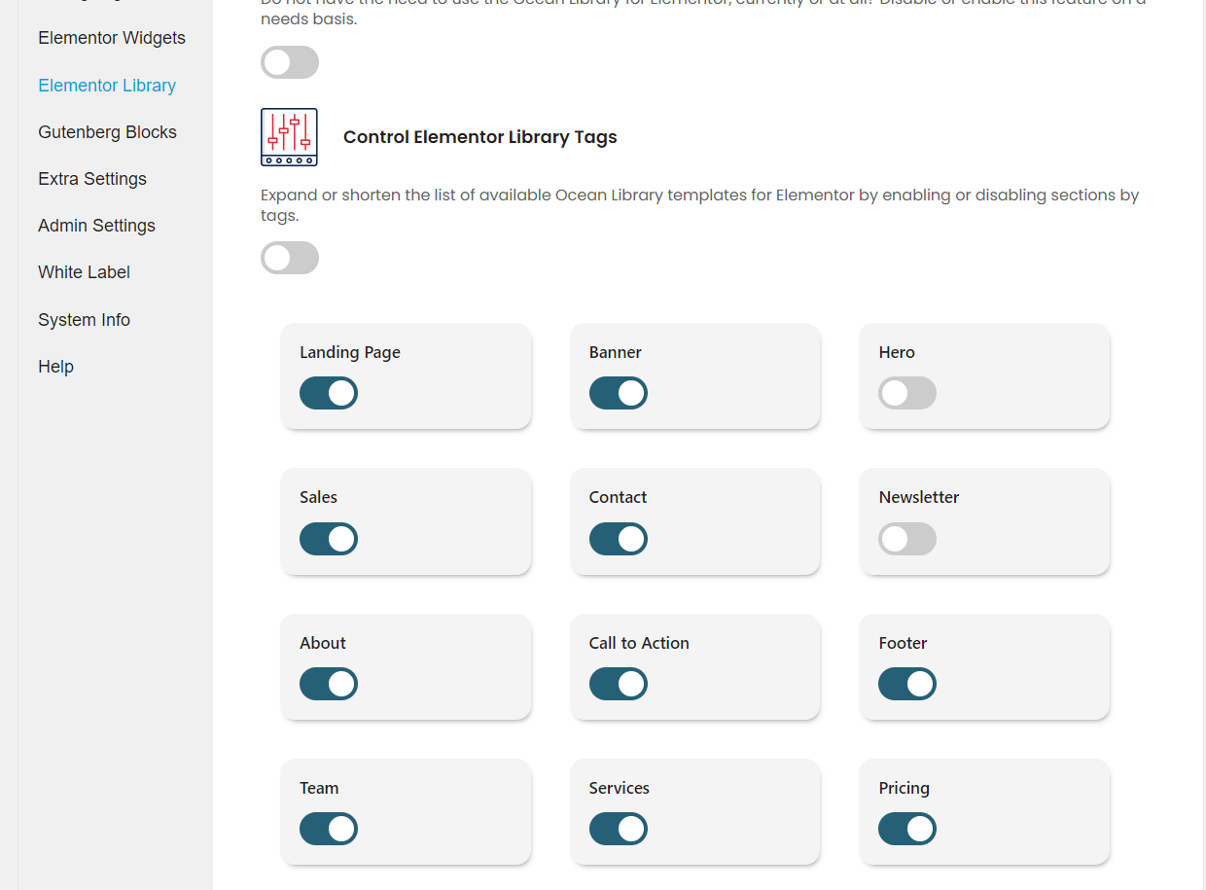
Task: Go to Gutenberg Blocks settings
Action: click(107, 132)
